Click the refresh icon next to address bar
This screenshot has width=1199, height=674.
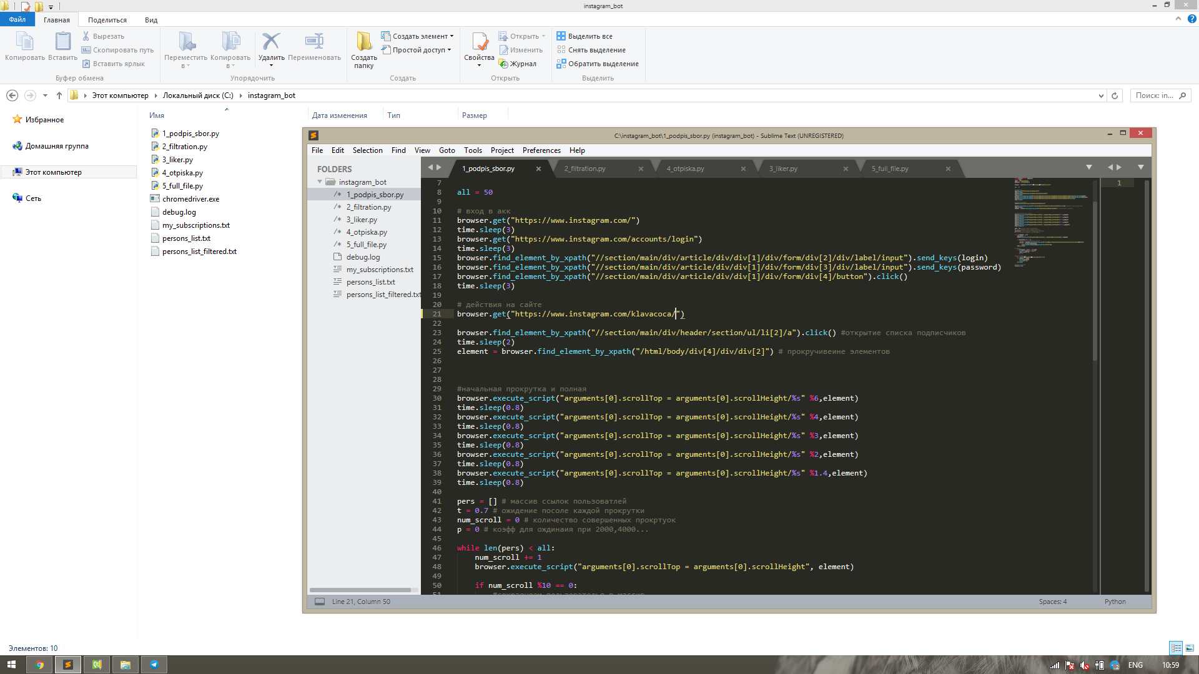pos(1115,95)
